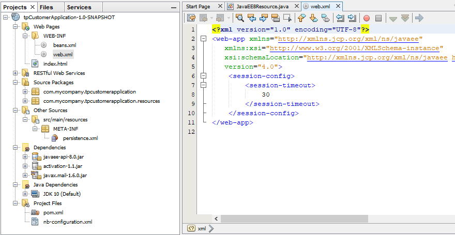Run XSL Transformation with the arrow icon
This screenshot has height=235, width=455.
tap(419, 18)
